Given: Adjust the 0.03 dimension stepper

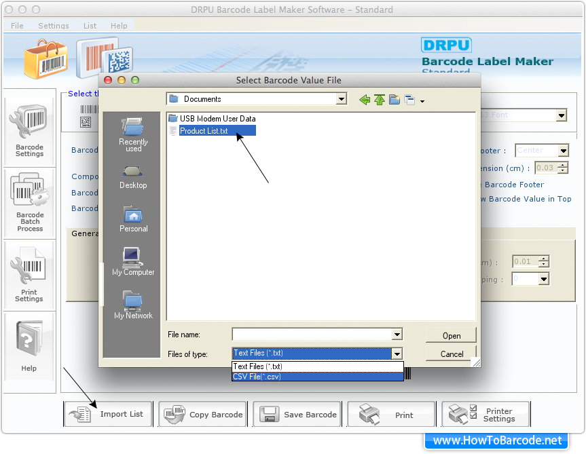Looking at the screenshot, I should point(562,168).
